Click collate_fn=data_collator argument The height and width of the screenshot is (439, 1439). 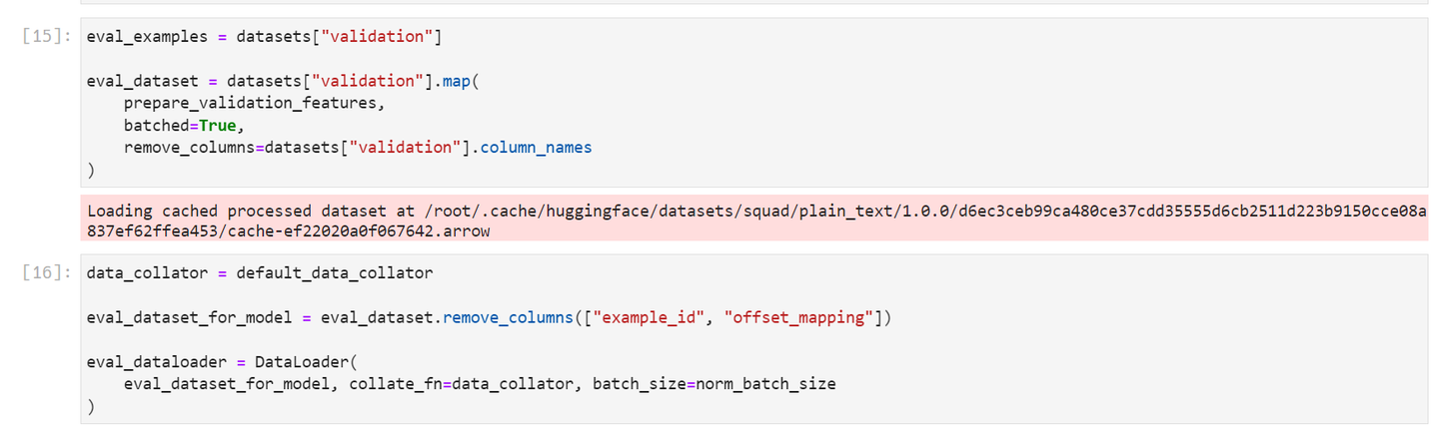coord(461,384)
